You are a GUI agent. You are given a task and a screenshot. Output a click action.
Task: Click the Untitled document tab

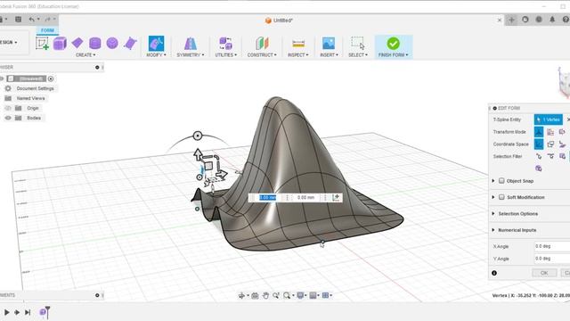coord(279,21)
